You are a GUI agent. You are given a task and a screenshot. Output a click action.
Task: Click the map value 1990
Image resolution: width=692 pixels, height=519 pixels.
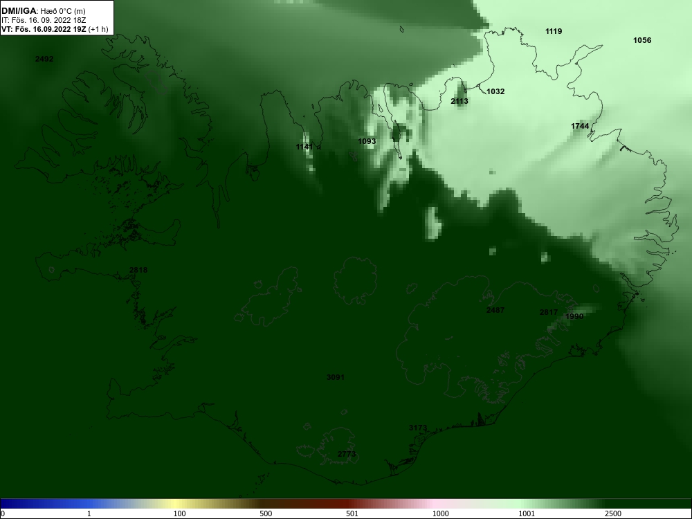point(574,316)
